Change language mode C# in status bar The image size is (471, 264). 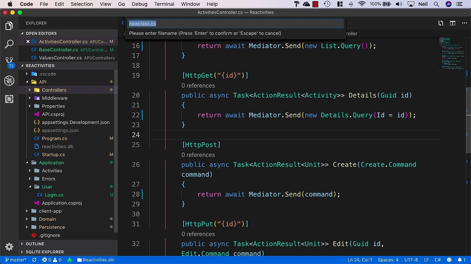tap(438, 260)
